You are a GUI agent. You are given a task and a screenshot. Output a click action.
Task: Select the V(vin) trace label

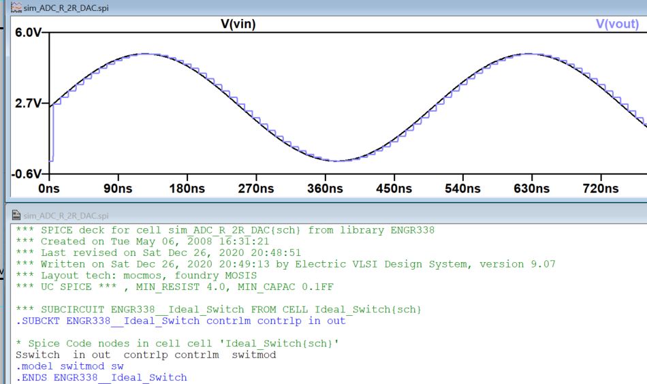tap(238, 25)
